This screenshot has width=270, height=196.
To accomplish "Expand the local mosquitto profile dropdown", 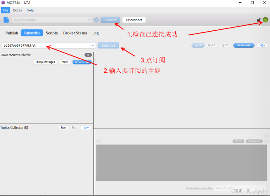I will (x=89, y=20).
